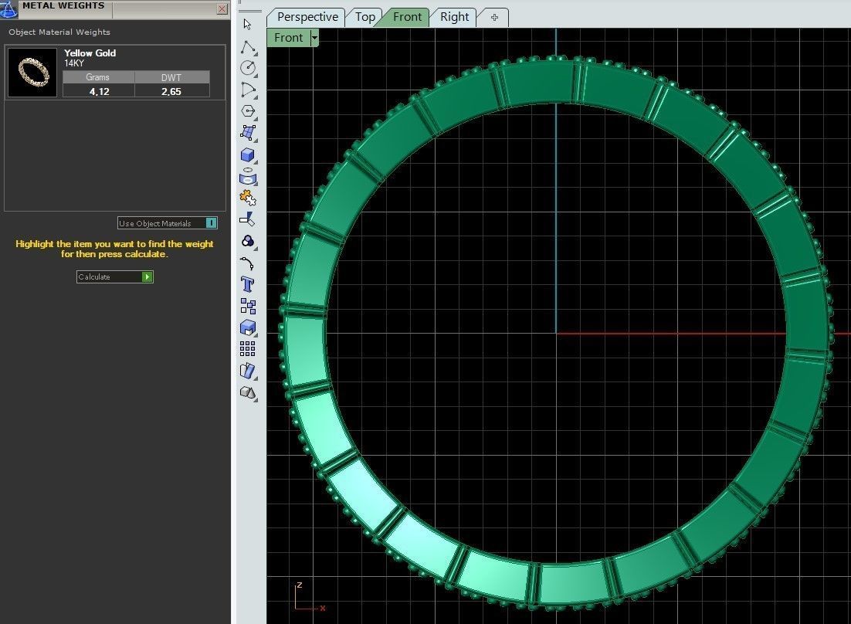Screen dimensions: 851x624
Task: Click the DWT value 2.65
Action: pos(171,91)
